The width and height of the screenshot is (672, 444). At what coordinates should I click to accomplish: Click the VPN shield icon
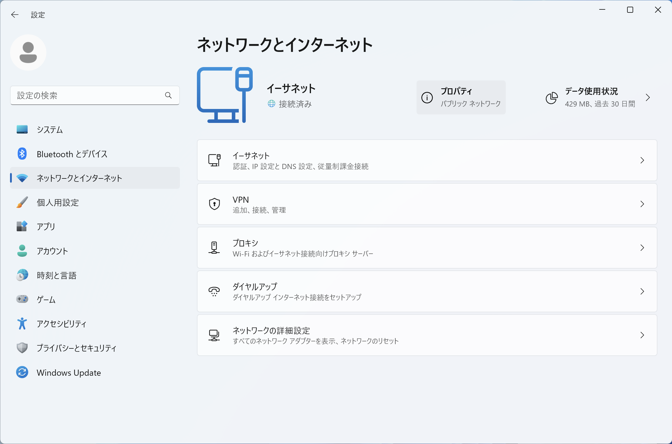pos(214,204)
